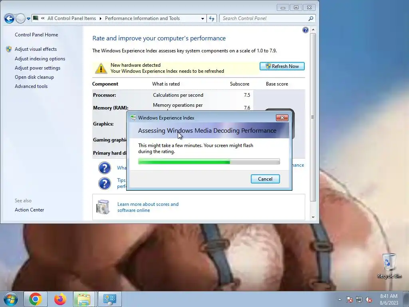Image resolution: width=409 pixels, height=307 pixels.
Task: Click the Memory (RAM) subscore 7.6
Action: (x=247, y=108)
